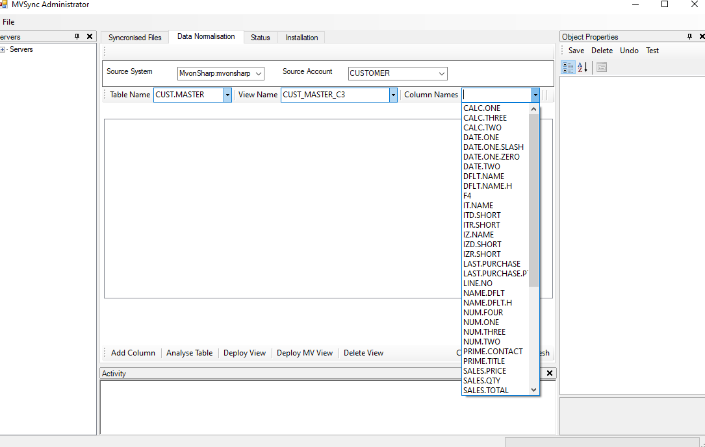Screen dimensions: 705x447
Task: Click the column list scrollbar thumb
Action: click(x=533, y=200)
